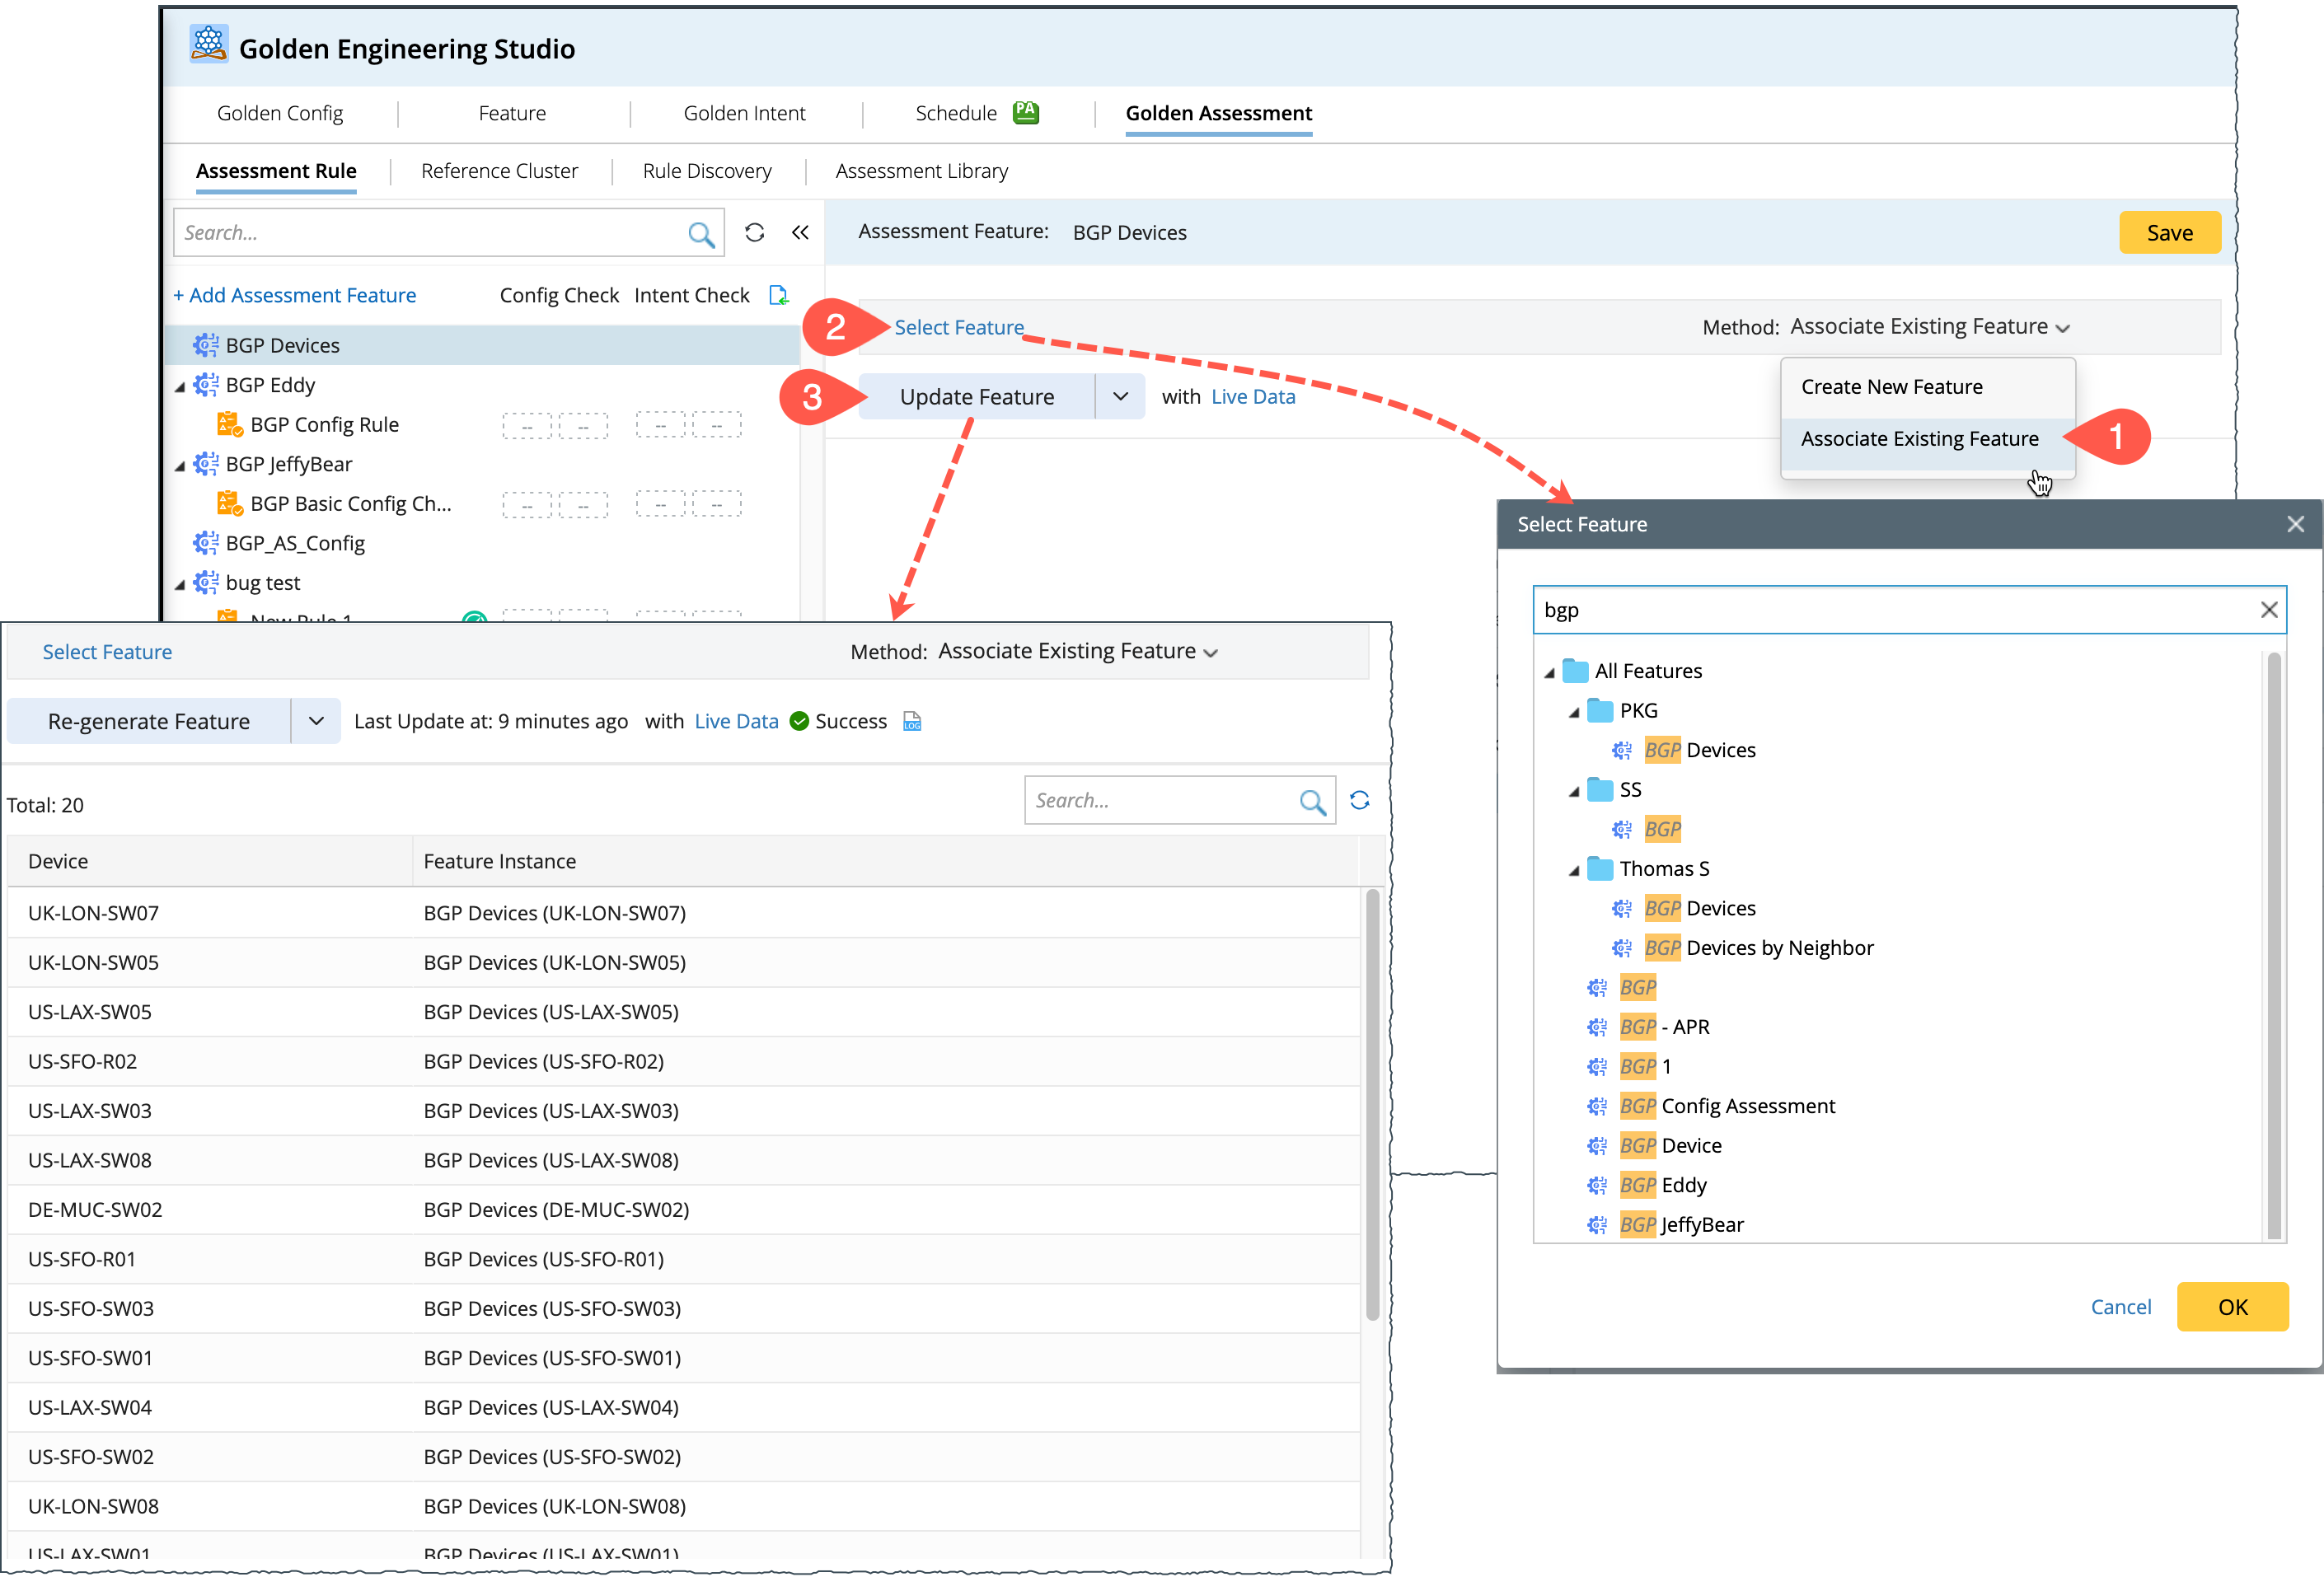Refresh the assessment feature list
2324x1577 pixels.
755,233
